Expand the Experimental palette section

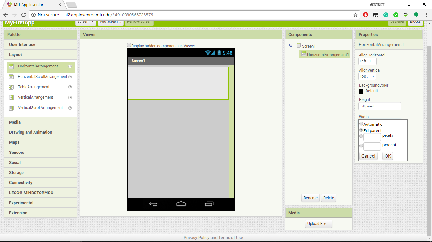pyautogui.click(x=40, y=203)
